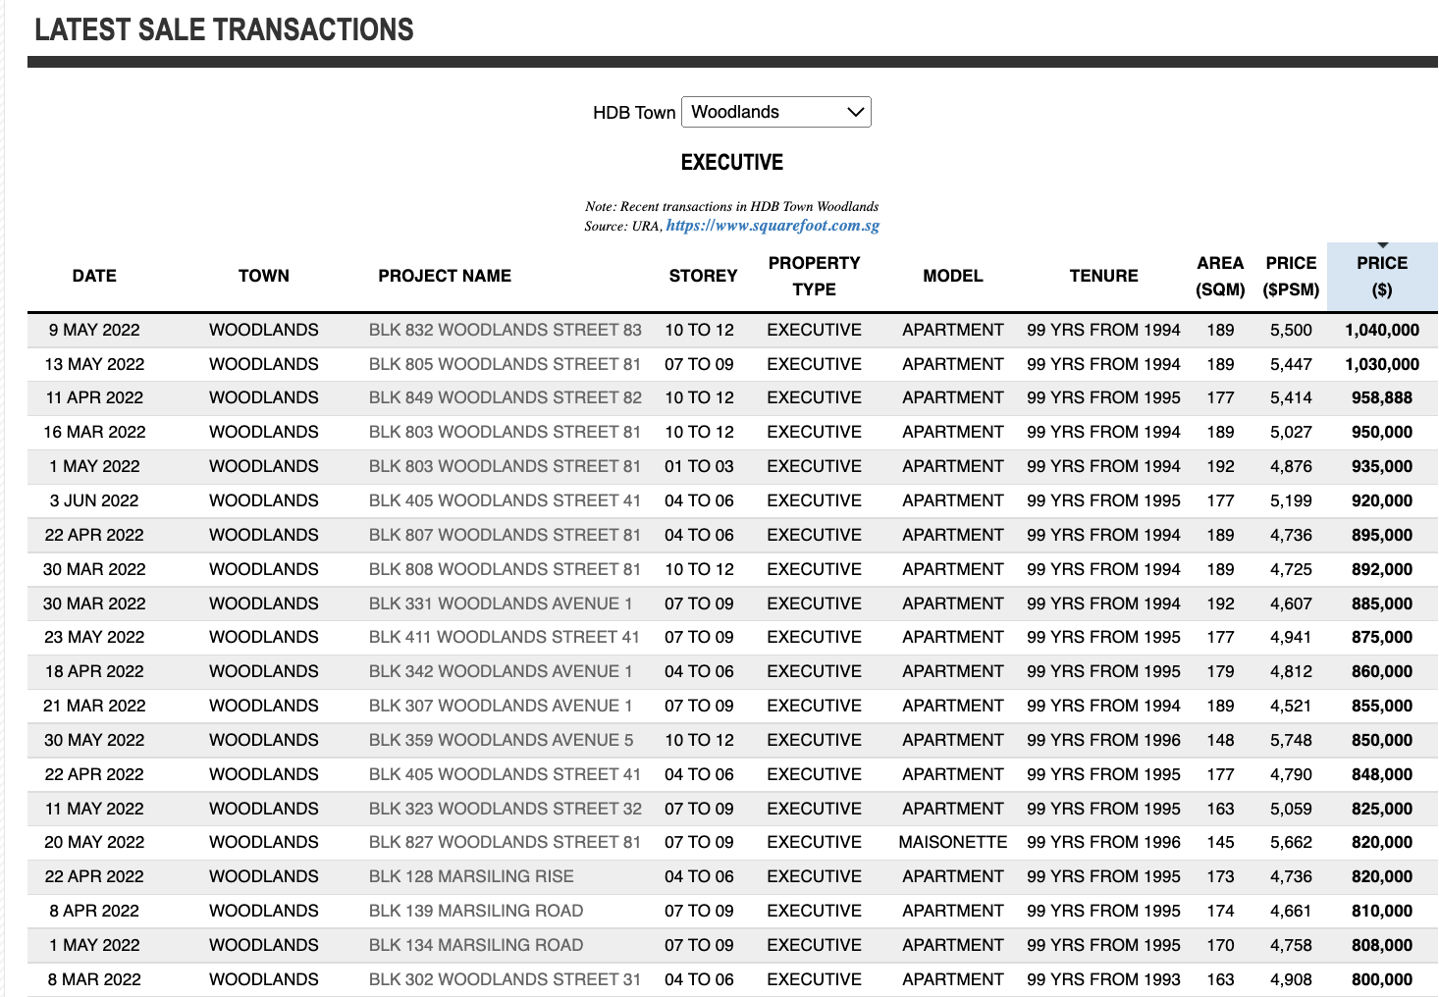Sort table by DATE column header

94,276
